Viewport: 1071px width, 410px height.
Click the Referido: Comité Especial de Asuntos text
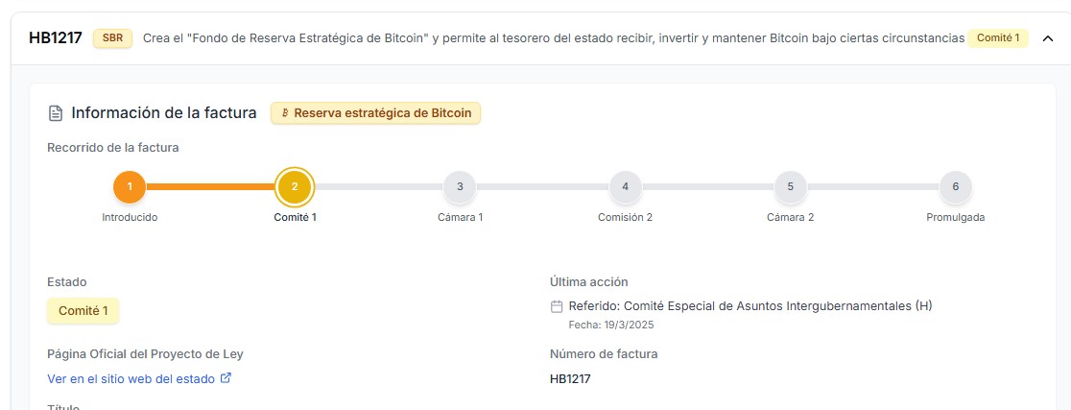pos(750,306)
